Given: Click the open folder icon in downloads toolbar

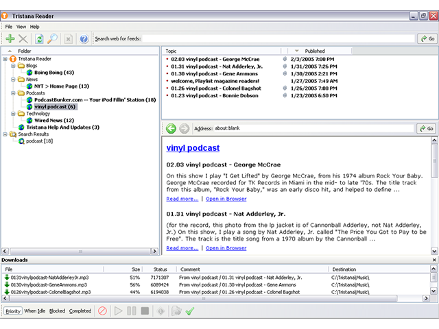Looking at the screenshot, I should pos(176,310).
